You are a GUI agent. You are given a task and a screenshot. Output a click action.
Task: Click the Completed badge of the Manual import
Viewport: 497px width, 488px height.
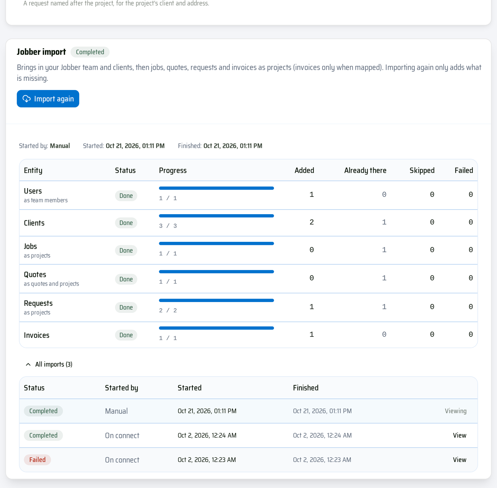(43, 411)
